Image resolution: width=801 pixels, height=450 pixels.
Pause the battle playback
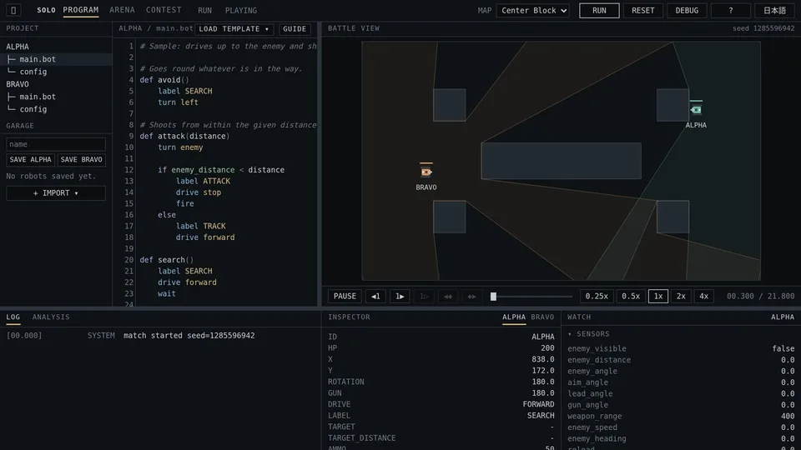point(345,297)
